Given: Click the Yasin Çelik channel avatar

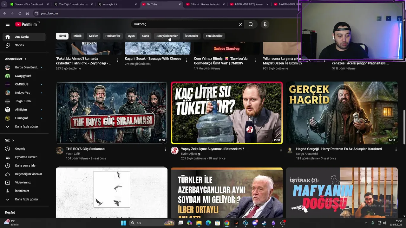Looking at the screenshot, I should [60, 150].
